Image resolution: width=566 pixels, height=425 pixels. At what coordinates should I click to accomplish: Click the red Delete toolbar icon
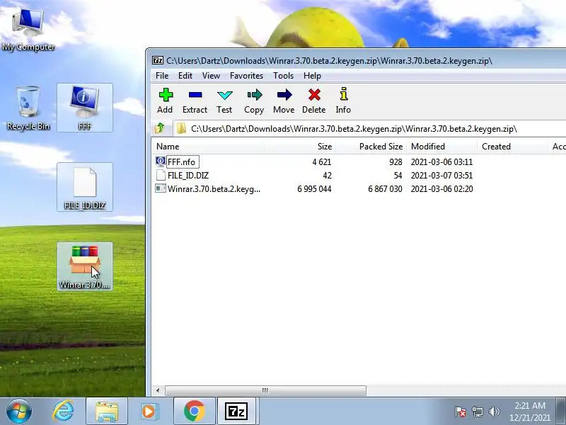coord(314,95)
